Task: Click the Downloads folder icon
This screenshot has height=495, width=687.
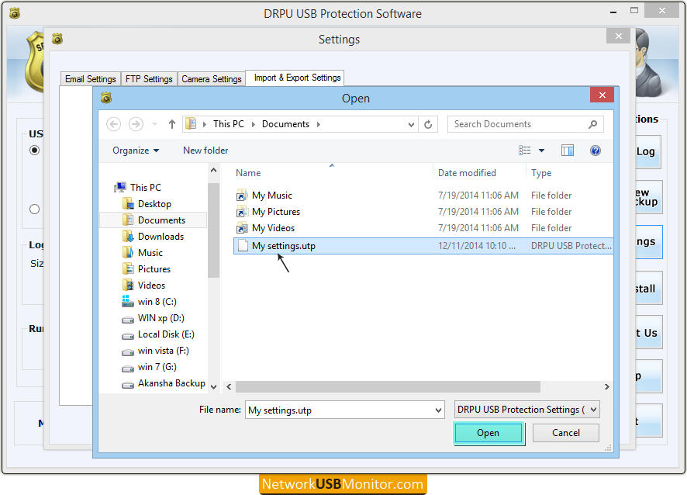Action: (x=128, y=237)
